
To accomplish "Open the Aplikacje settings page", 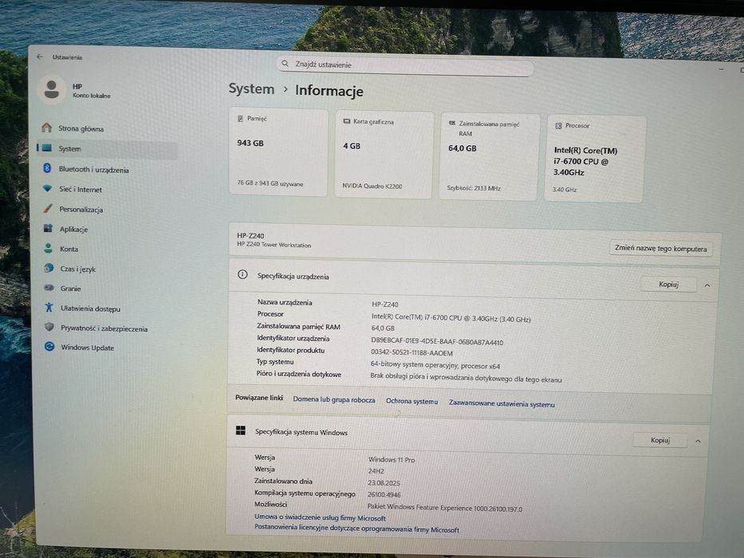I will tap(73, 230).
